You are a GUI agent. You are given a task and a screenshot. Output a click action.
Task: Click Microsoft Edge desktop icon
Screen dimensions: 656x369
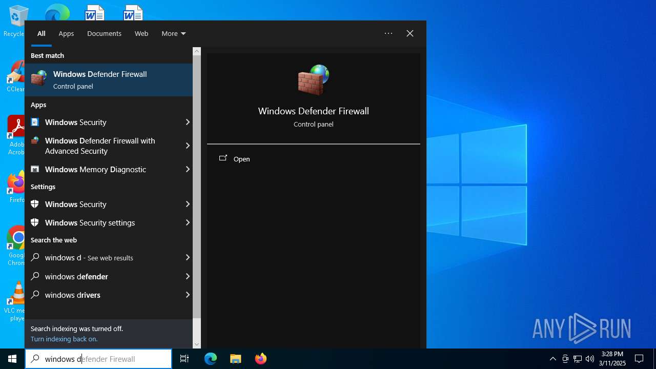(57, 12)
